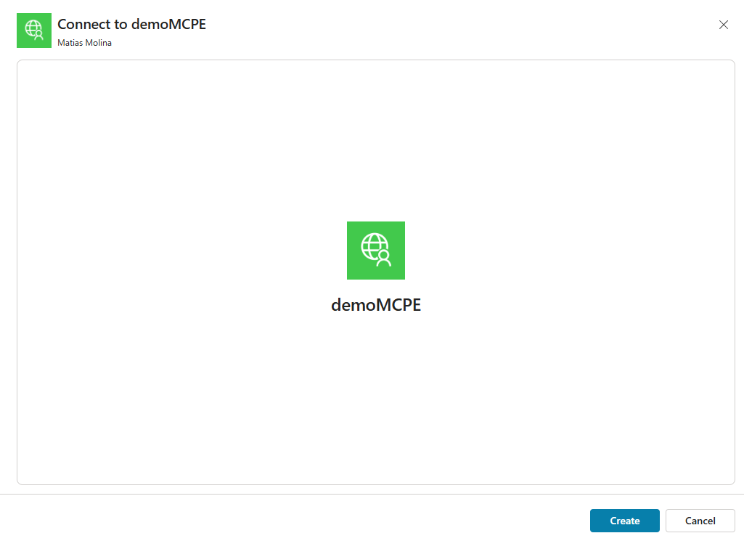Dismiss the dialog using the X icon
Viewport: 744px width, 541px height.
723,25
